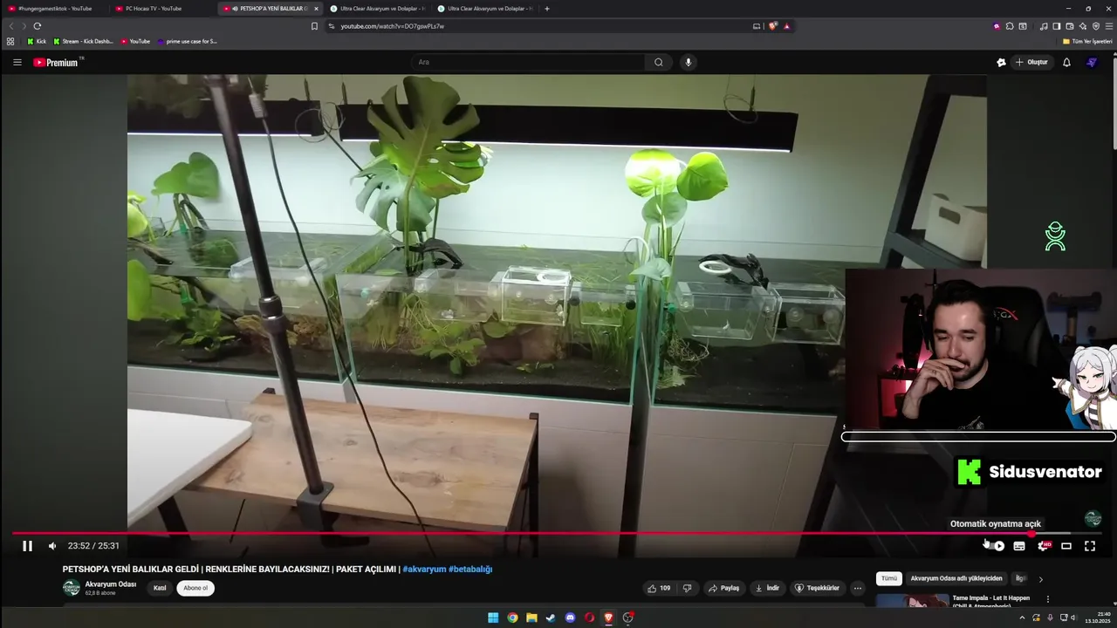Open Brave Shields lion icon
Screen dimensions: 1117x628
coord(772,26)
